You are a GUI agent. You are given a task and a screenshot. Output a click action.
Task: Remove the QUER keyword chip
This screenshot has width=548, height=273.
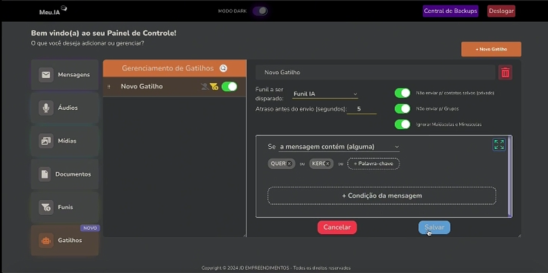tap(290, 163)
